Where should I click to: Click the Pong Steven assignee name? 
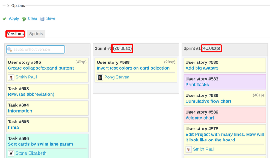point(117,77)
